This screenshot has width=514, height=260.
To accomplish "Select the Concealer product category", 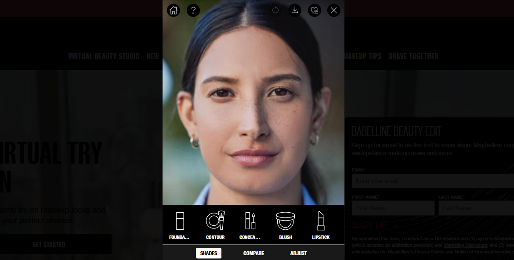I will pos(250,225).
